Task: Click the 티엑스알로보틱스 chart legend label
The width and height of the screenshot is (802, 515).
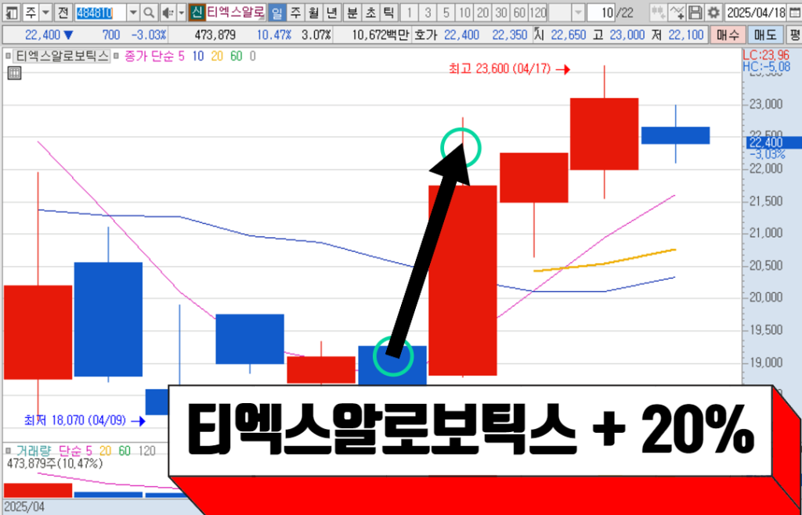Action: pyautogui.click(x=62, y=56)
